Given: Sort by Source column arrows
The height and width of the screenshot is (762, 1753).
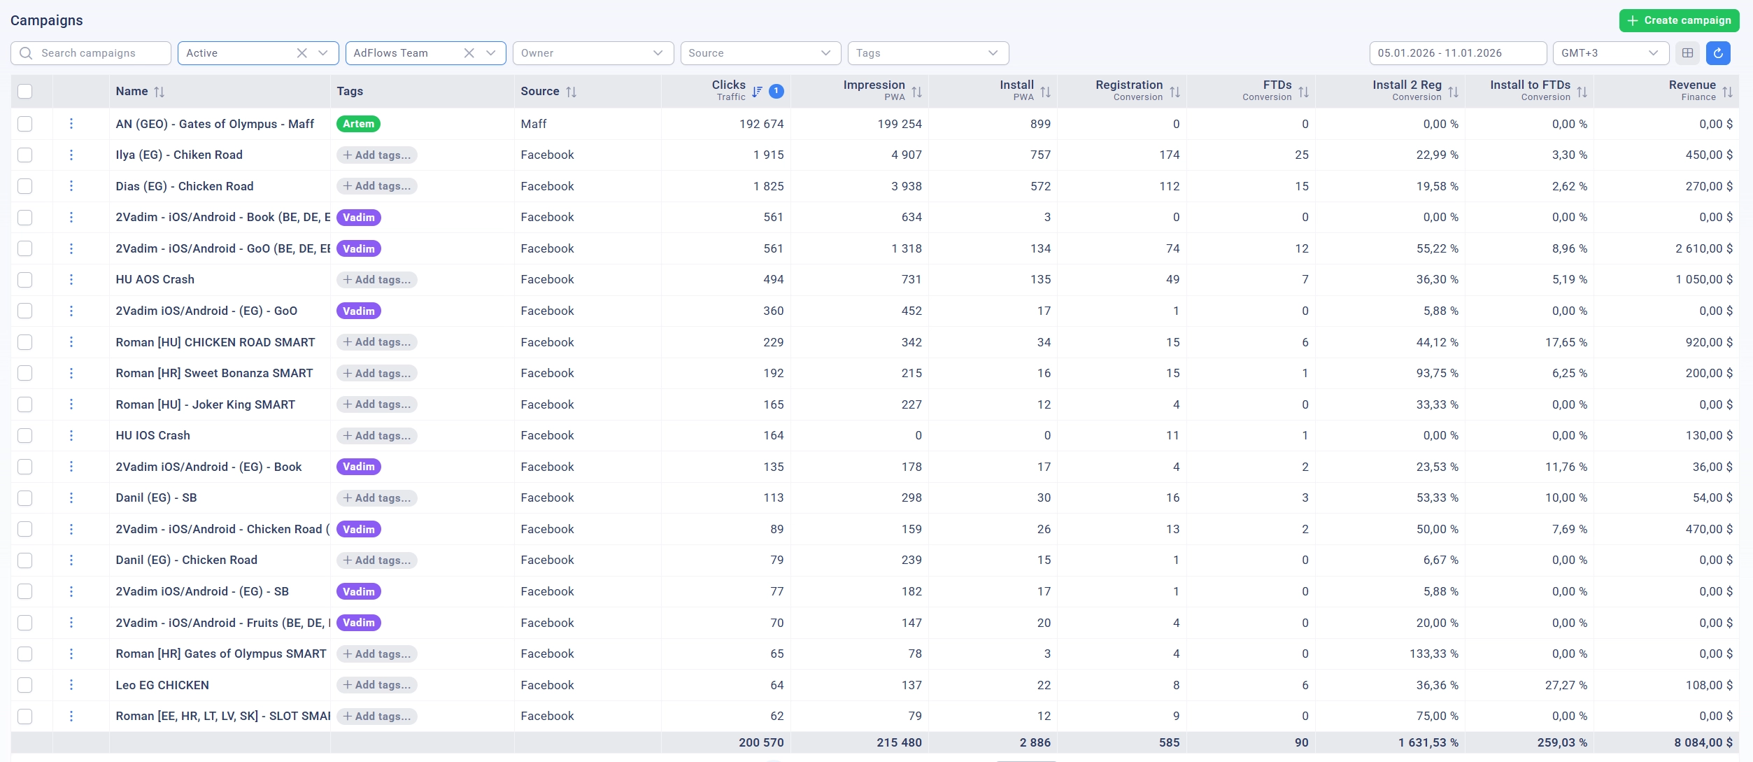Looking at the screenshot, I should [x=572, y=92].
